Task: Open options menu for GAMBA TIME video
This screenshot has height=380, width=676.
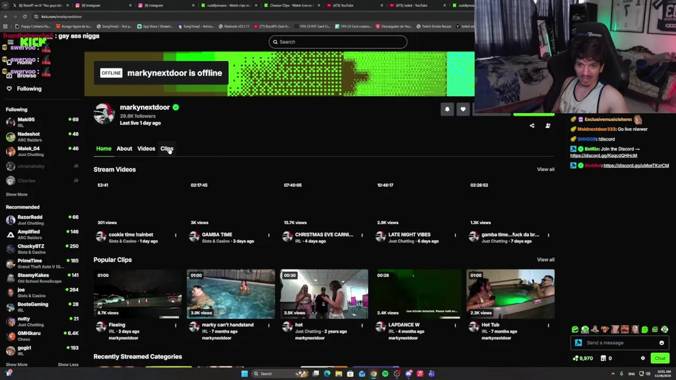Action: click(268, 235)
